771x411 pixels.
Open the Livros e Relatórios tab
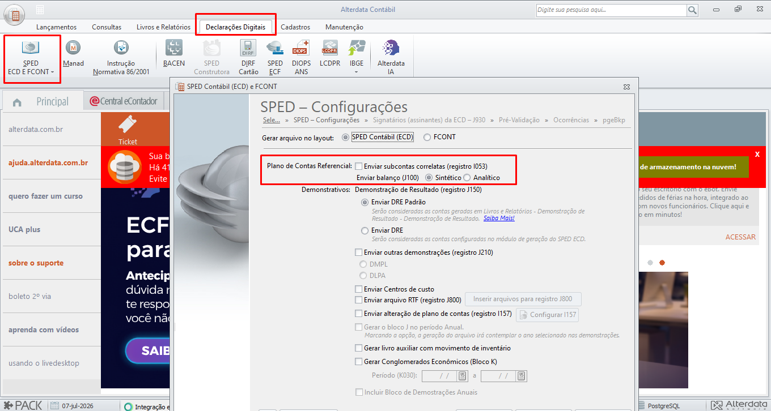coord(163,27)
